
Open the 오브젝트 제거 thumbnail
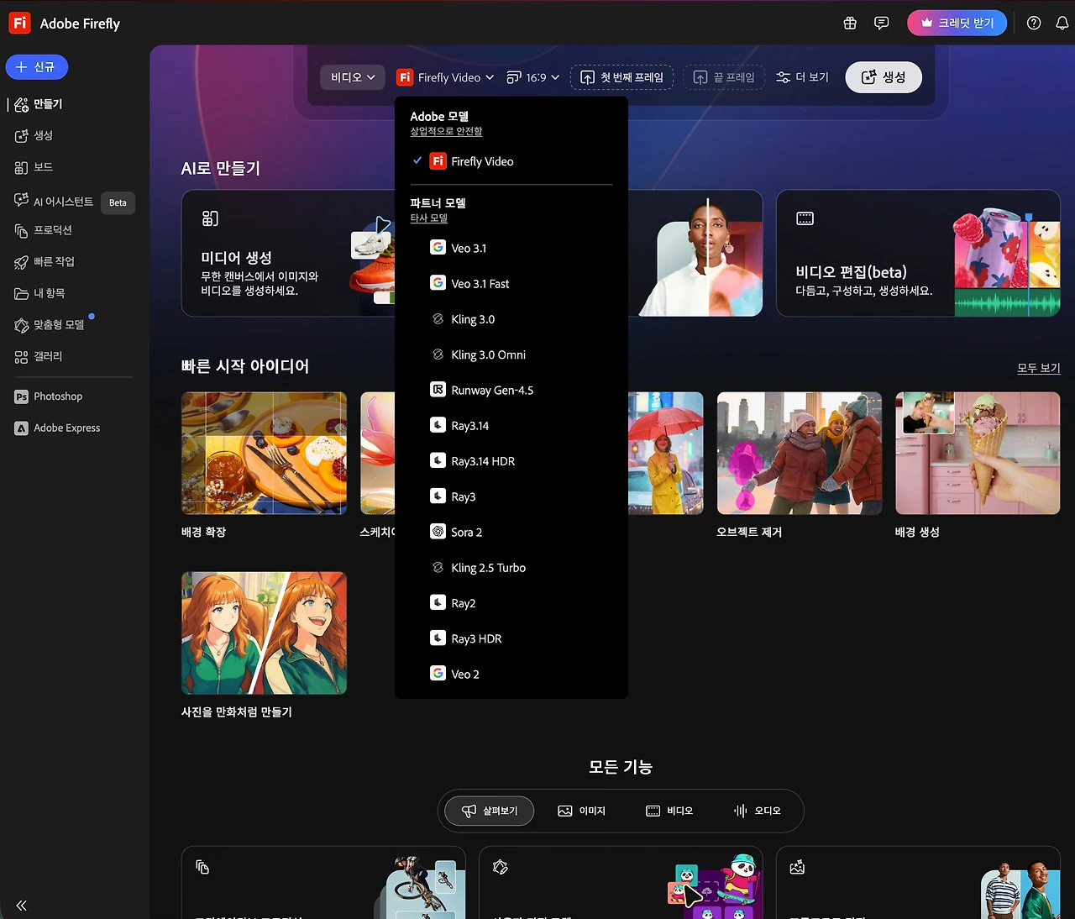click(800, 453)
